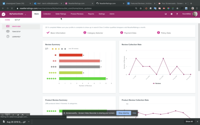This screenshot has width=200, height=125.
Task: Open the WHATS NEW sidebar icon
Action: point(8,26)
